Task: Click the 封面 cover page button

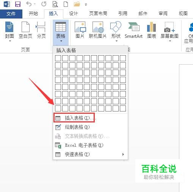Action: (9, 31)
